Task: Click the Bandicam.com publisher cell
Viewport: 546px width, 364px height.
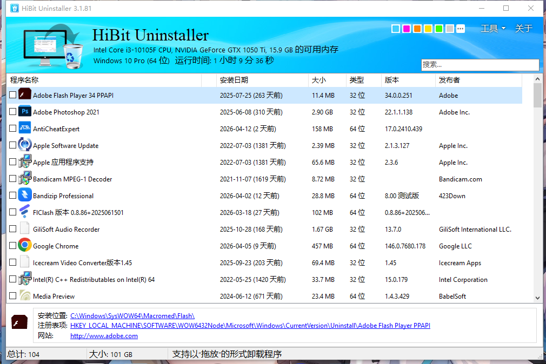Action: pyautogui.click(x=461, y=179)
